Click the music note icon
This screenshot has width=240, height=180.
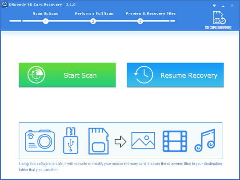point(205,140)
